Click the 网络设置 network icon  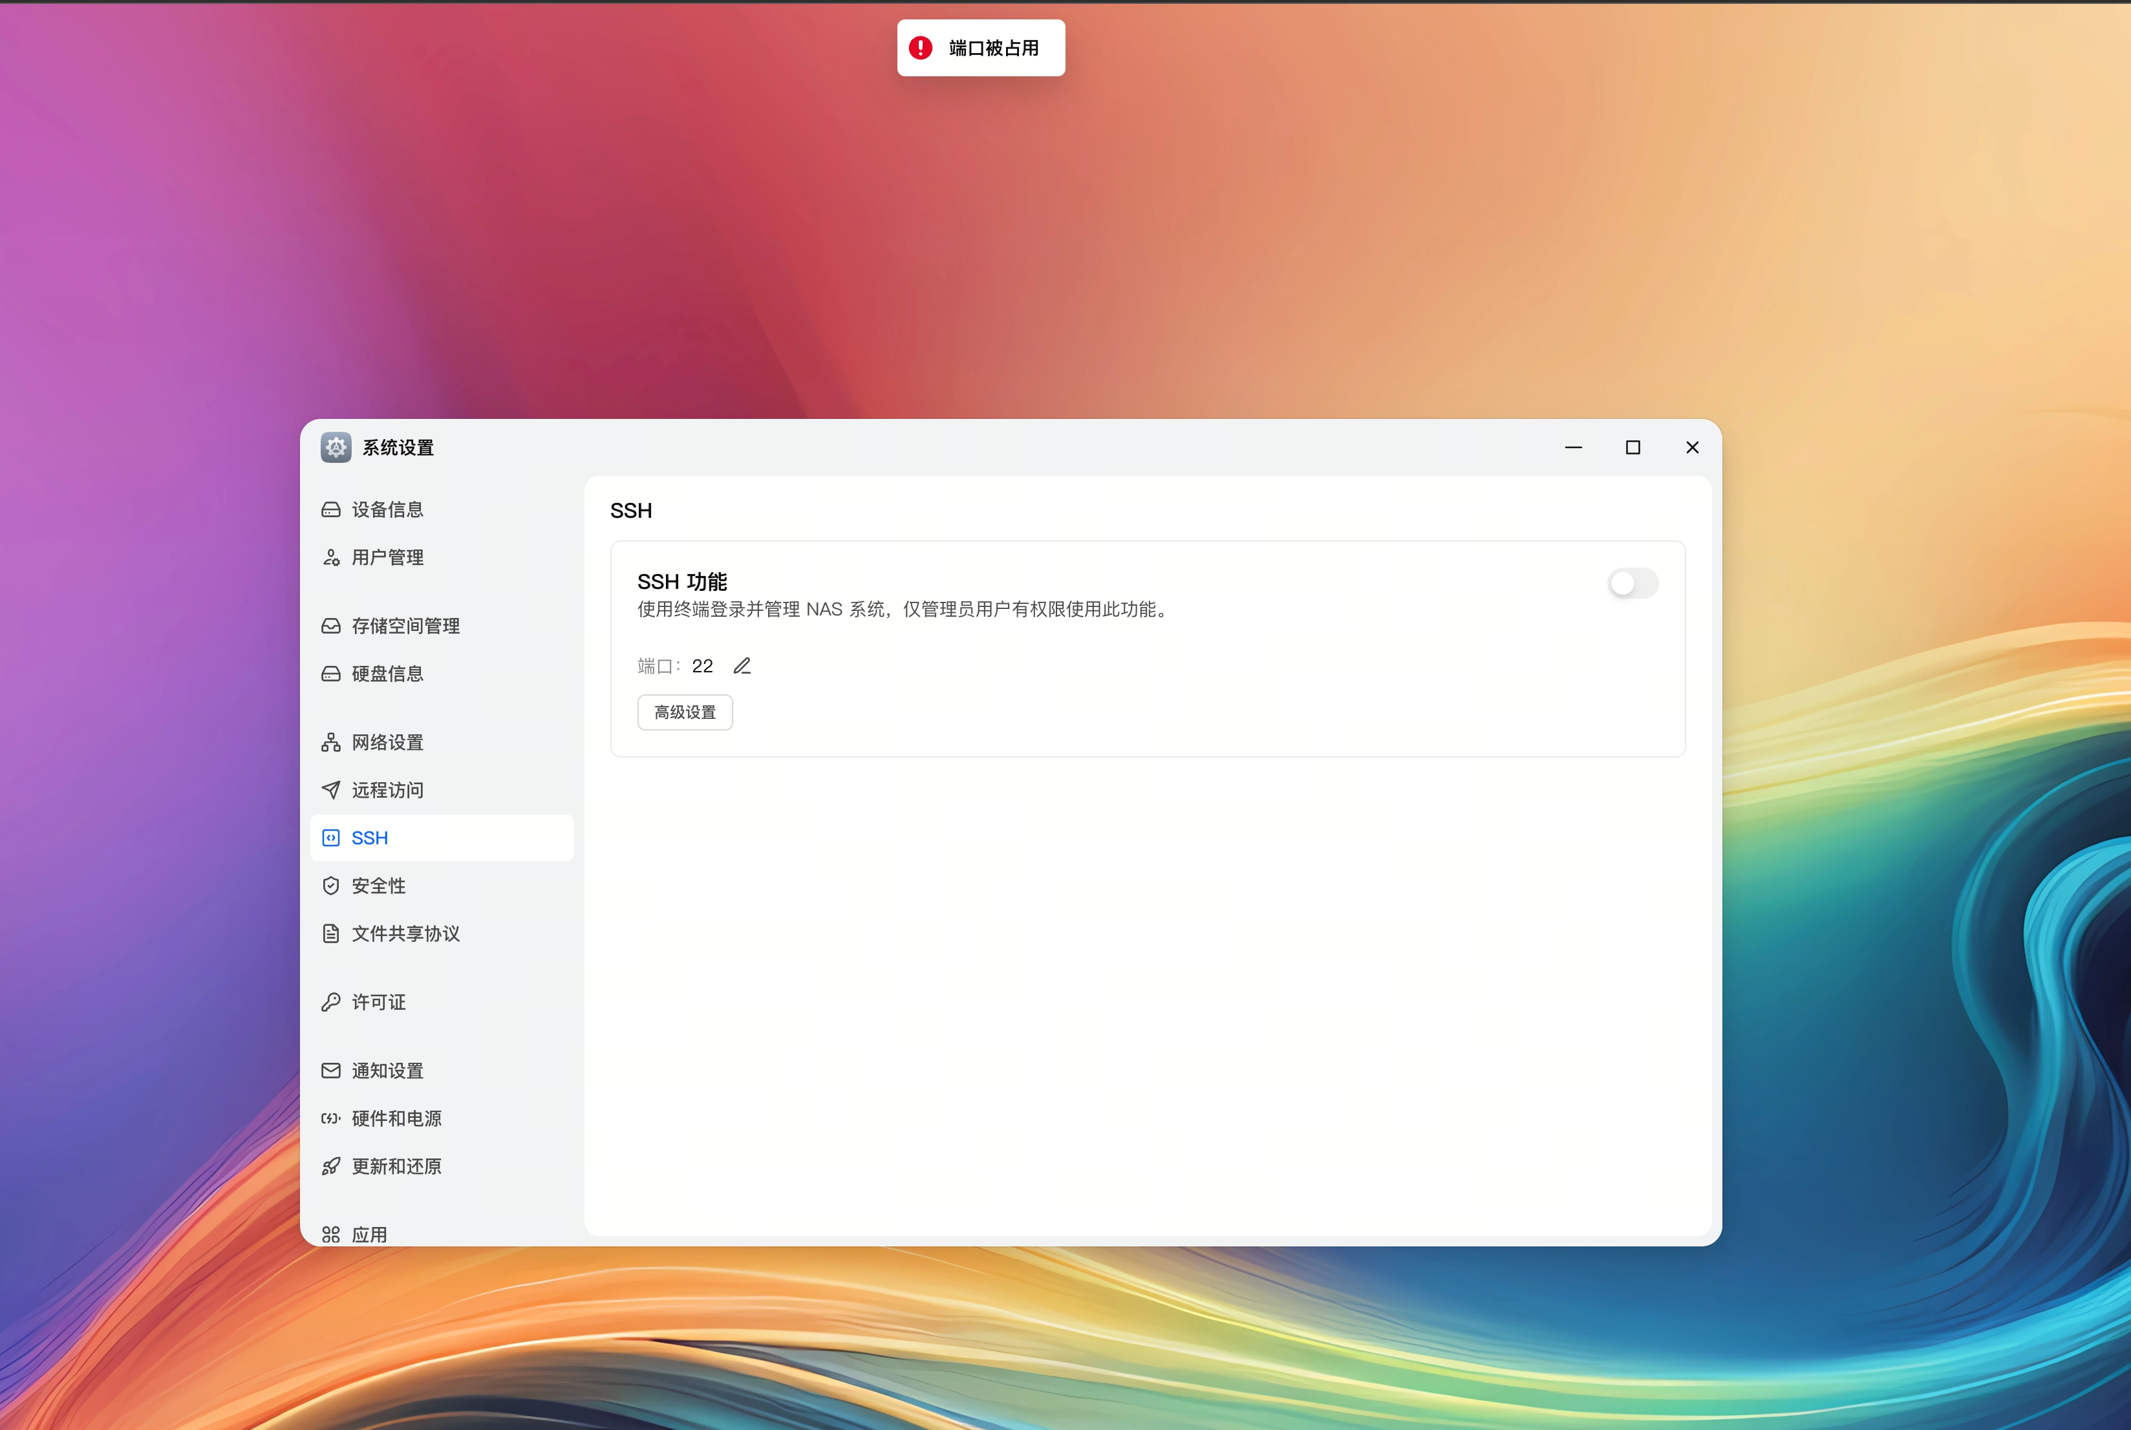tap(331, 742)
